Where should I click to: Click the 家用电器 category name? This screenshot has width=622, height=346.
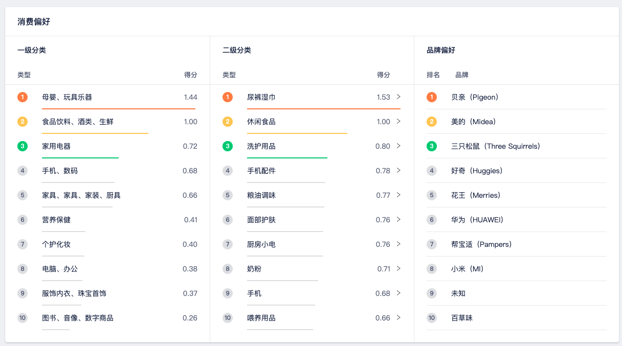pos(56,146)
